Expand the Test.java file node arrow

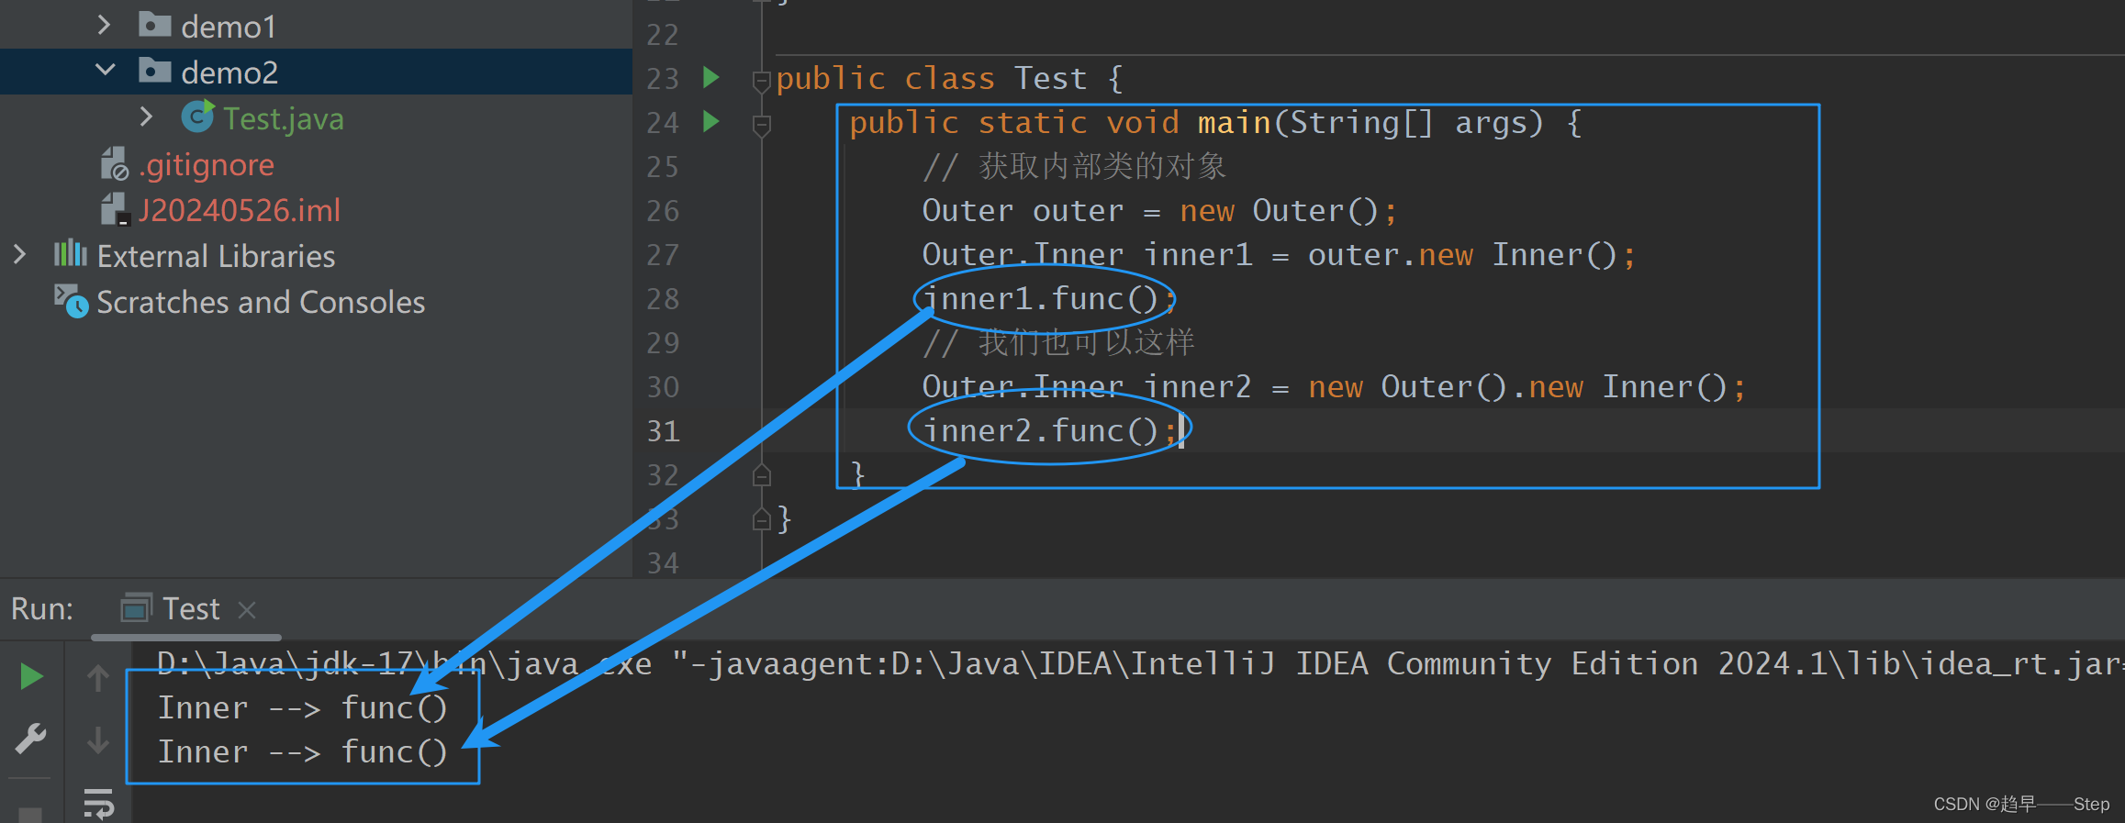coord(146,117)
